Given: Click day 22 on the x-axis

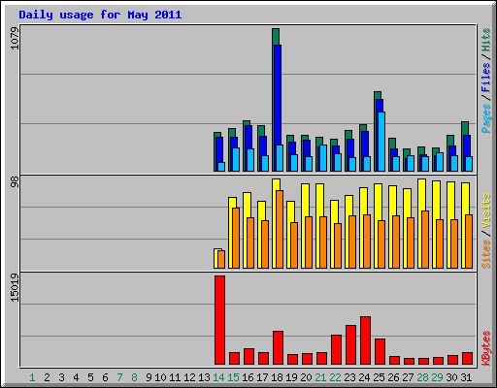Looking at the screenshot, I should (335, 377).
